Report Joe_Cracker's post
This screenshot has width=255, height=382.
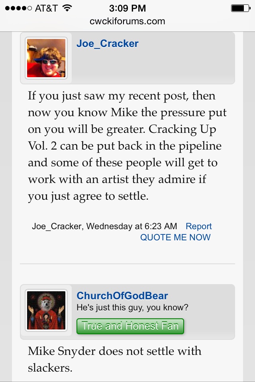click(x=198, y=226)
